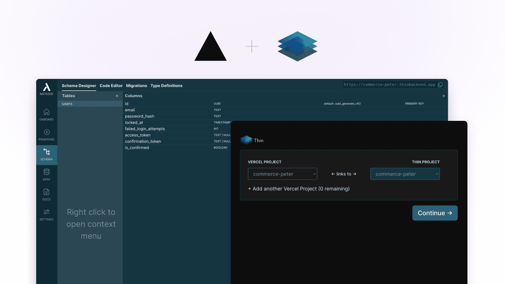Open the Migrations tab
Image resolution: width=505 pixels, height=284 pixels.
click(136, 86)
